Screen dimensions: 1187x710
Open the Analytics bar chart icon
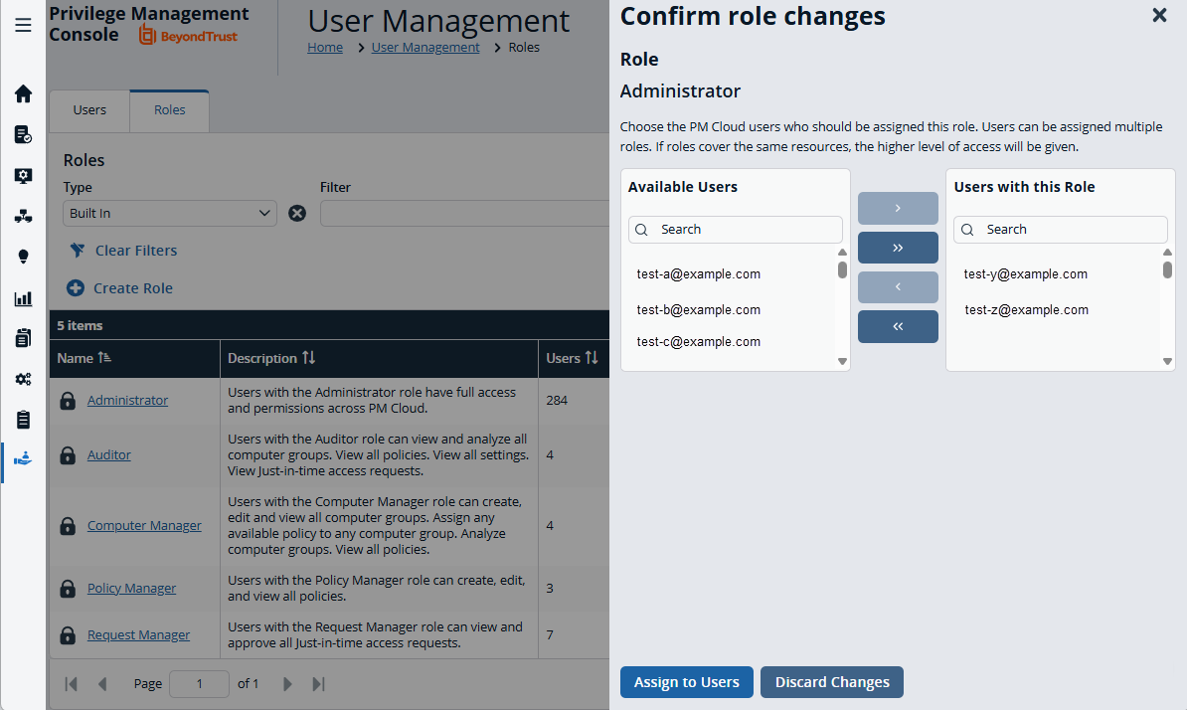click(23, 297)
